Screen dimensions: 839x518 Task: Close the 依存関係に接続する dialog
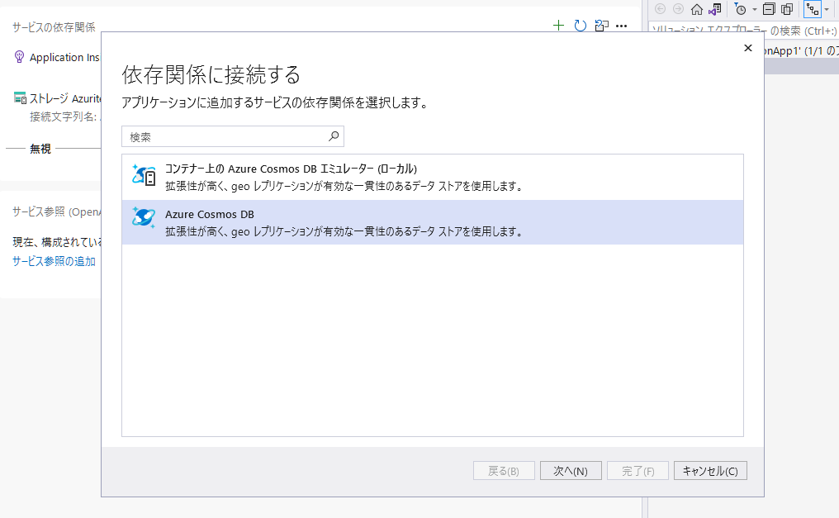coord(748,48)
